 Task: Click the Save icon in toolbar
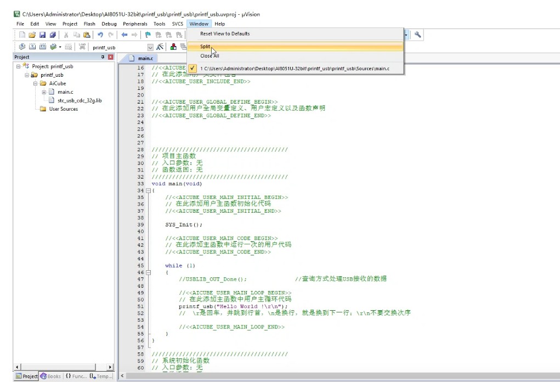(42, 35)
